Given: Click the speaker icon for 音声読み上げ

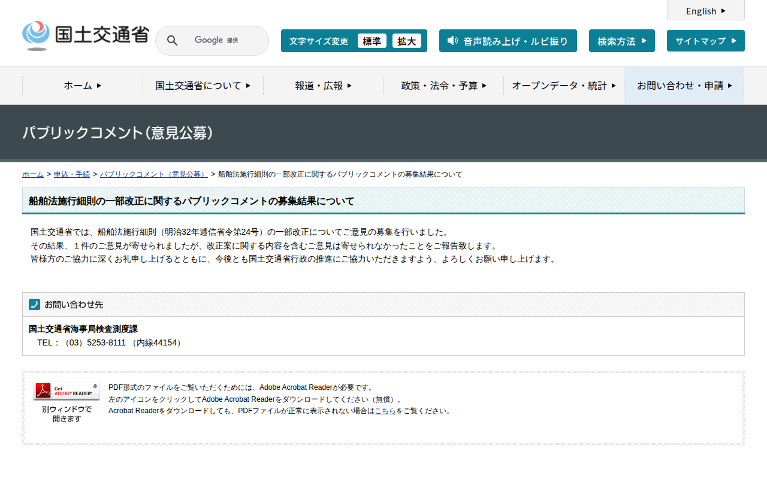Looking at the screenshot, I should 452,41.
